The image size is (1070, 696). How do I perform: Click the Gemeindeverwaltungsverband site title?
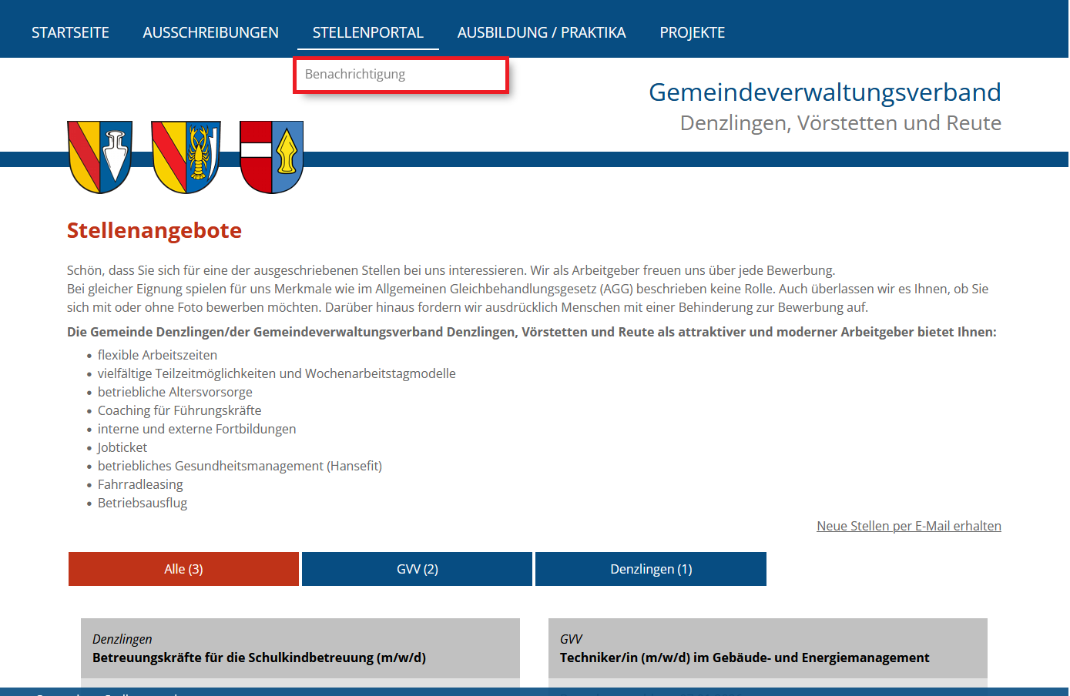point(824,92)
